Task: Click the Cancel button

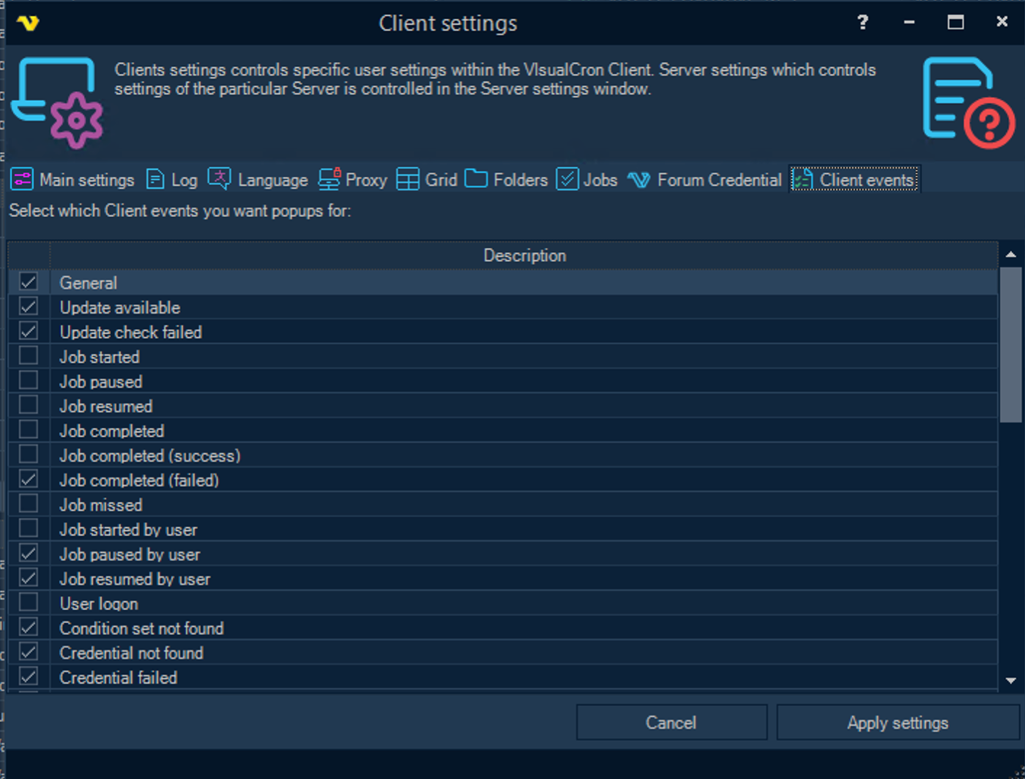Action: pyautogui.click(x=671, y=723)
